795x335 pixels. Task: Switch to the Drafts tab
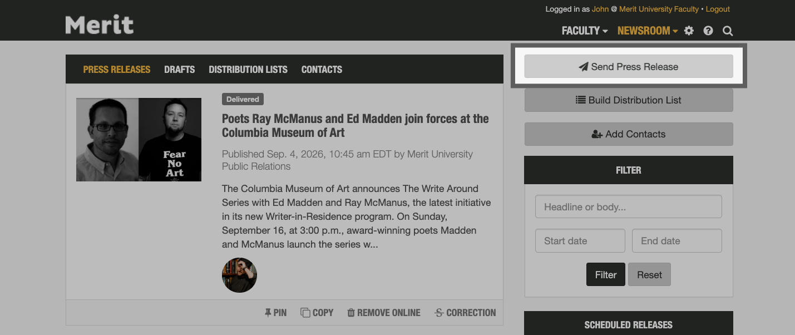click(x=179, y=70)
